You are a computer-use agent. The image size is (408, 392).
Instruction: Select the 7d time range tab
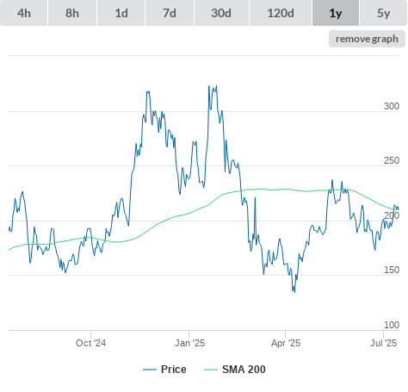170,13
